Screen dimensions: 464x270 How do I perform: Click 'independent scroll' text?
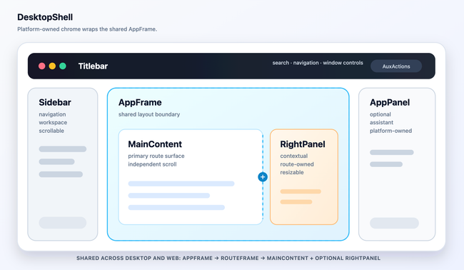coord(152,164)
